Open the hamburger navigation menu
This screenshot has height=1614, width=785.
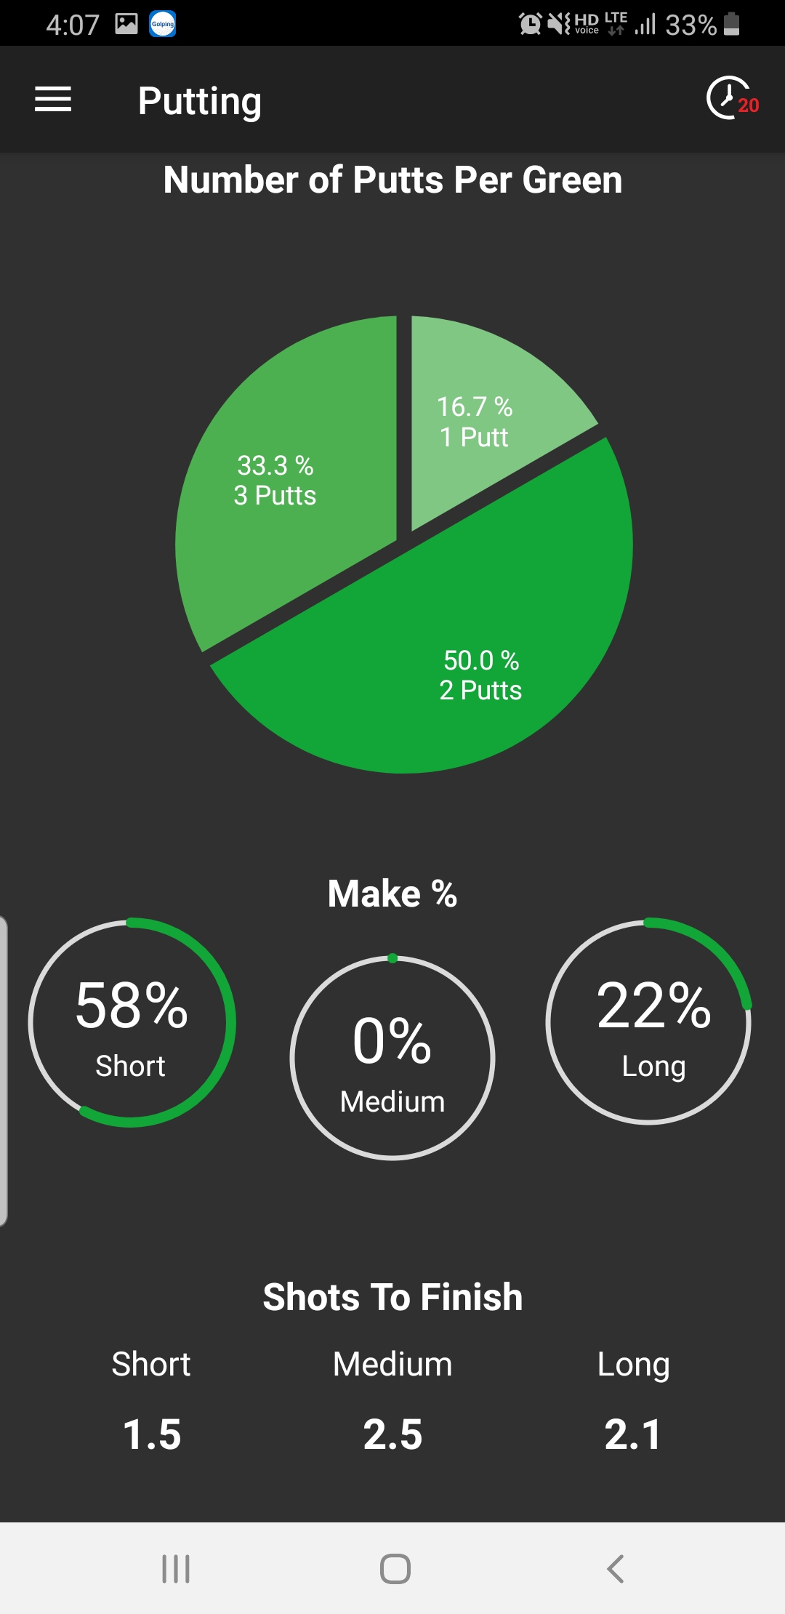click(x=53, y=100)
